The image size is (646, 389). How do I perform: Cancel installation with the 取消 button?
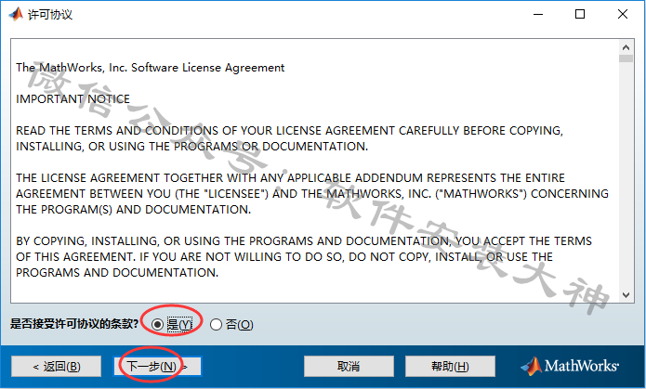[349, 367]
